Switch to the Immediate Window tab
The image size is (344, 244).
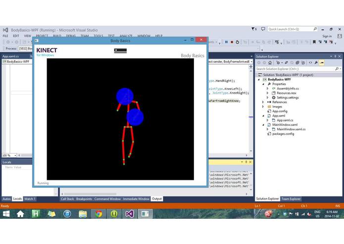tap(136, 199)
